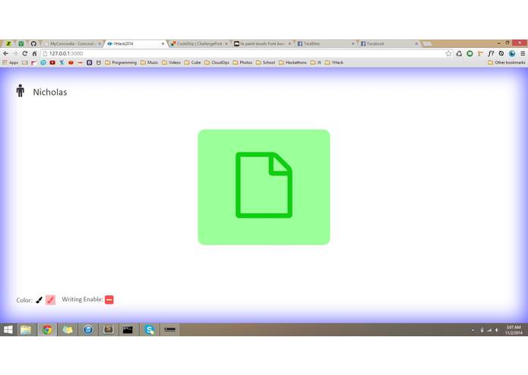Open the light-blue circle bookmark icon
Image resolution: width=528 pixels, height=375 pixels.
pyautogui.click(x=43, y=62)
